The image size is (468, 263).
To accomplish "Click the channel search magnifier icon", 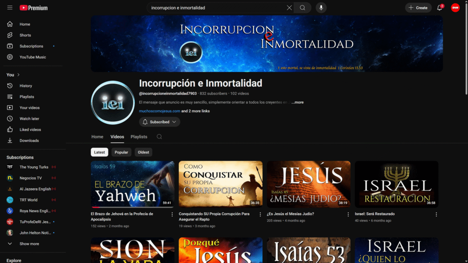I will coord(160,137).
